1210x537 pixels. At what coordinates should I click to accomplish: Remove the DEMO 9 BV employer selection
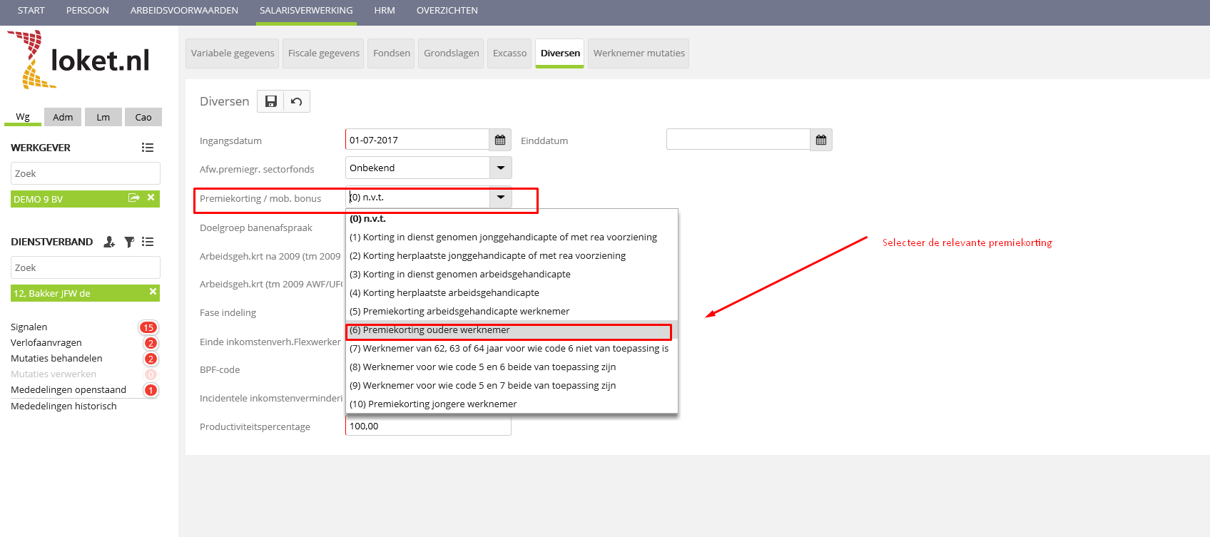(151, 198)
